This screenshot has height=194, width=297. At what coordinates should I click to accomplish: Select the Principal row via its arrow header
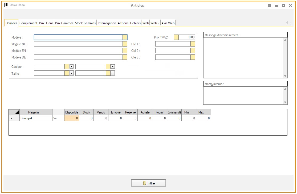coord(11,118)
